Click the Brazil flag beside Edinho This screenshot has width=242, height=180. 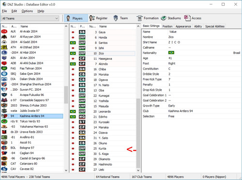(73, 117)
